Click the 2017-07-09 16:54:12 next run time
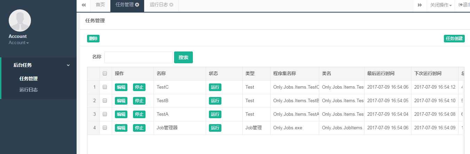This screenshot has width=470, height=154. (x=435, y=87)
